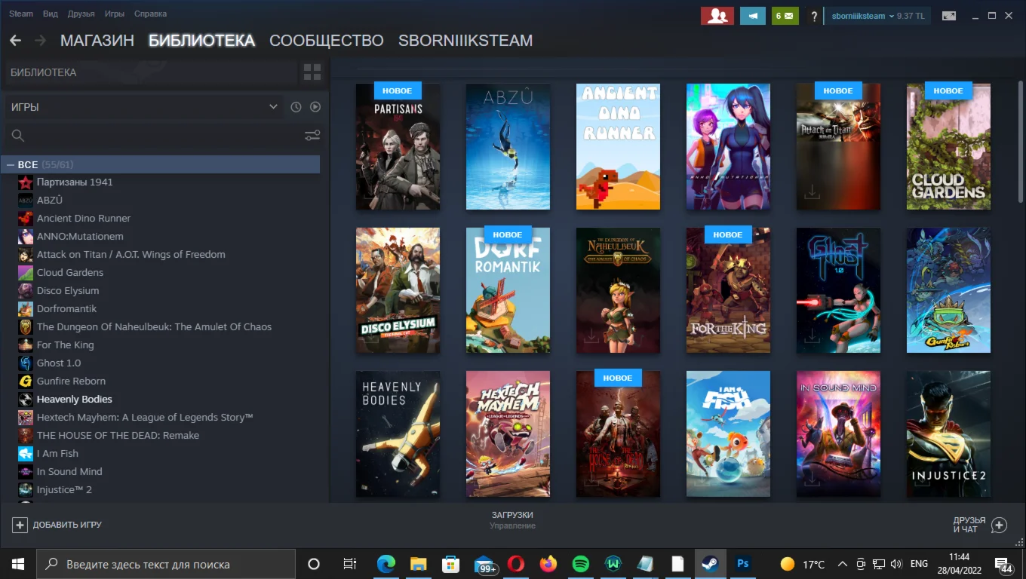Collapse the ВСЕ games list
This screenshot has height=579, width=1026.
coord(11,164)
